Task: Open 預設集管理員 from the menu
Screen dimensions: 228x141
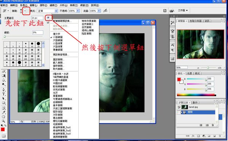Action: [x=61, y=55]
